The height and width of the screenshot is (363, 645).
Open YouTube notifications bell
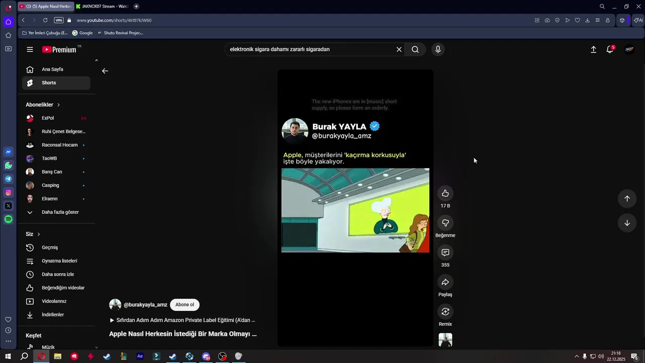[x=610, y=49]
